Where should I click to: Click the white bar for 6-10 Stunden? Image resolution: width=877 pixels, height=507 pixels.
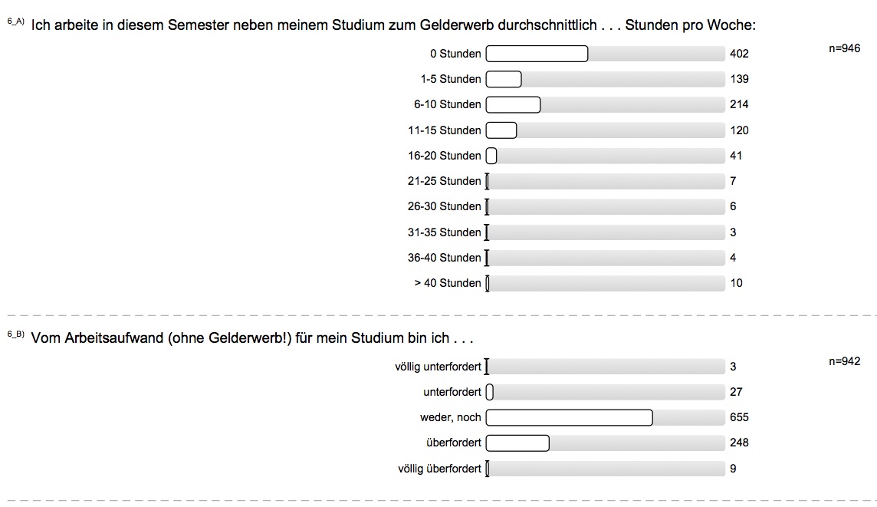point(513,104)
